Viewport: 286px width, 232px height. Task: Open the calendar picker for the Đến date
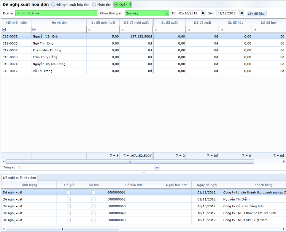point(241,13)
